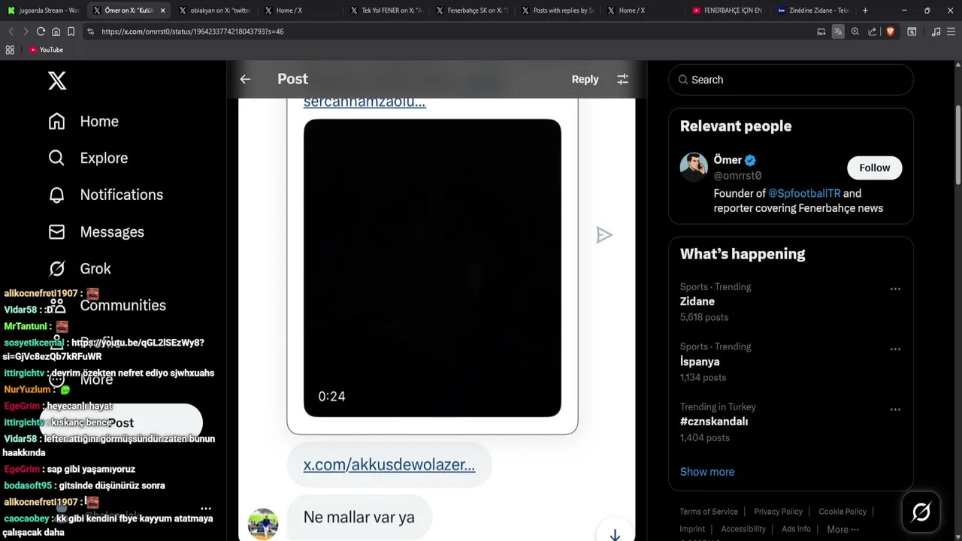Click avatar beside 'Ne mallar var ya'
The width and height of the screenshot is (962, 541).
click(x=263, y=524)
